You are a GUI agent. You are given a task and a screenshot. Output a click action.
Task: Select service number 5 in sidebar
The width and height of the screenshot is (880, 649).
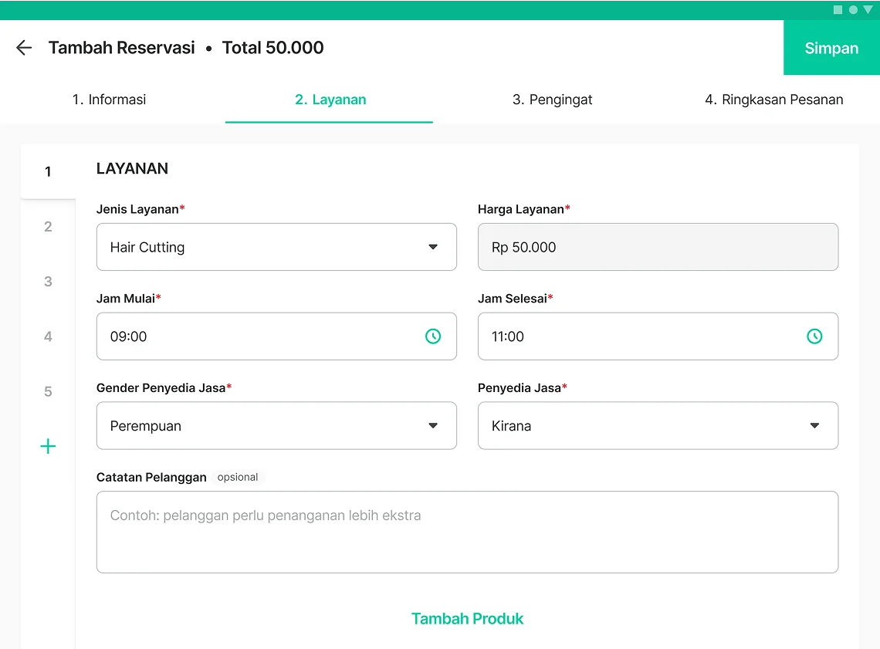[x=49, y=391]
